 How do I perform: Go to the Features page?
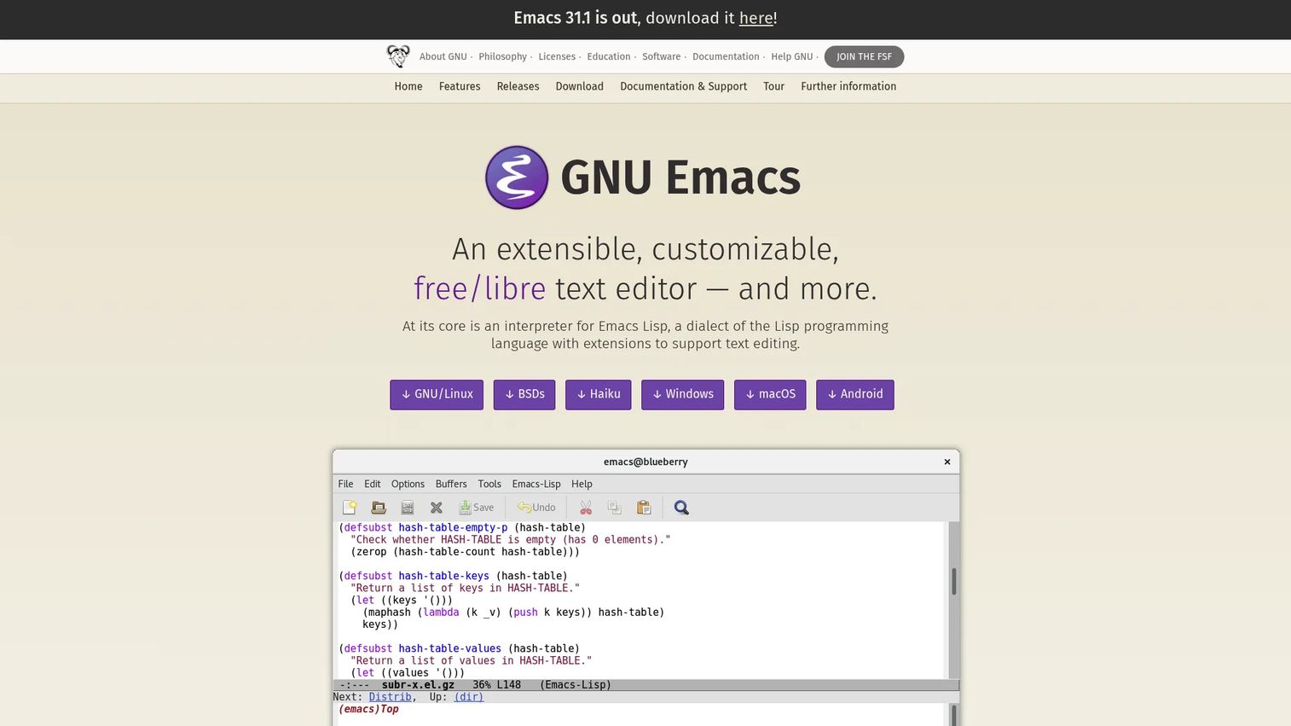point(460,86)
